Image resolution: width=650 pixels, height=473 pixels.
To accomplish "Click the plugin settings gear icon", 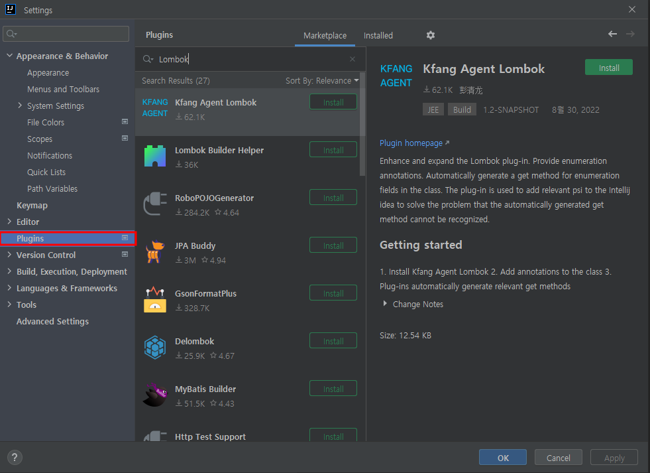I will click(x=431, y=35).
